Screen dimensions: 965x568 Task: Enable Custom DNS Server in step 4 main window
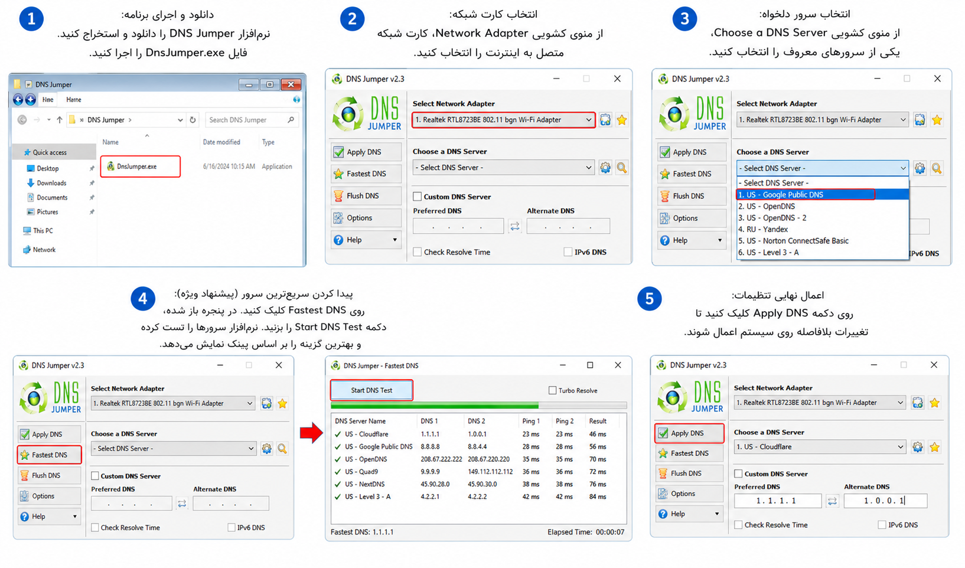[95, 476]
